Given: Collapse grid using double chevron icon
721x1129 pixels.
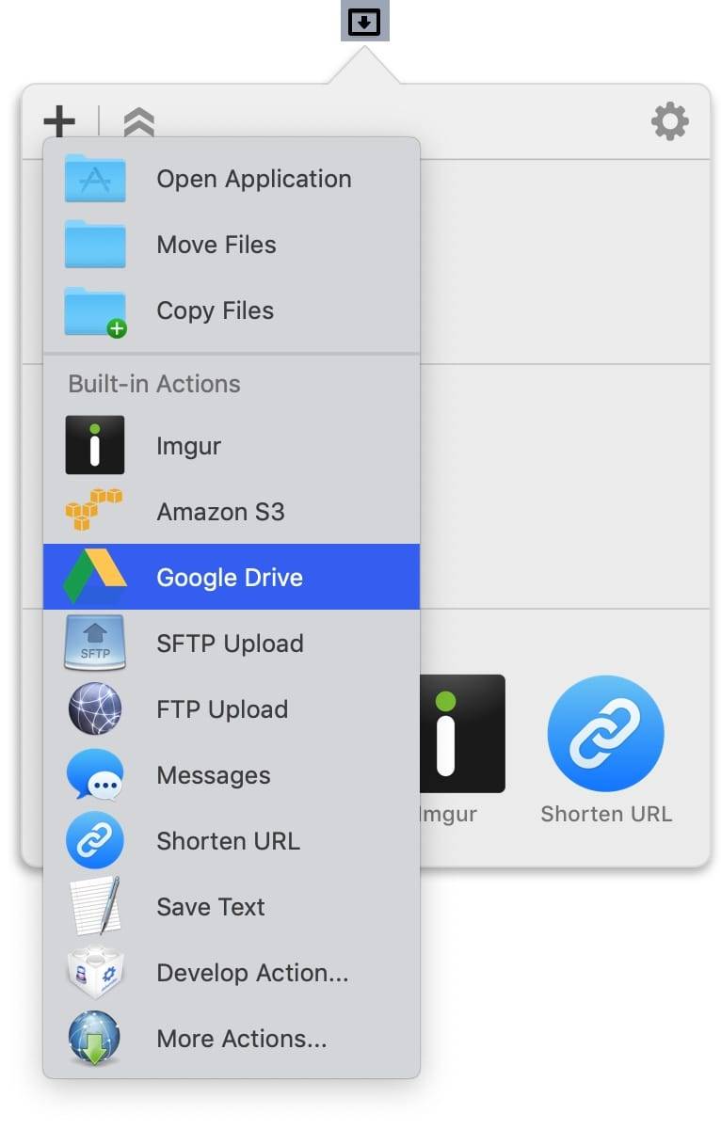Looking at the screenshot, I should (x=138, y=122).
